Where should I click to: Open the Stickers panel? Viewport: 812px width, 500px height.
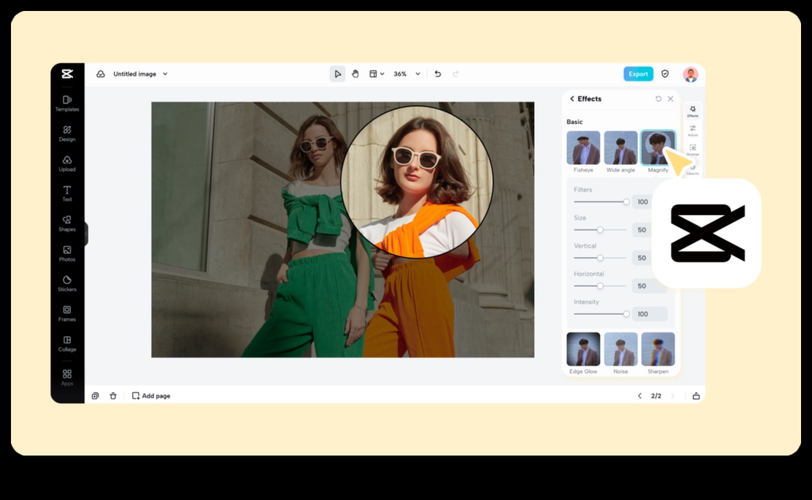click(x=67, y=283)
